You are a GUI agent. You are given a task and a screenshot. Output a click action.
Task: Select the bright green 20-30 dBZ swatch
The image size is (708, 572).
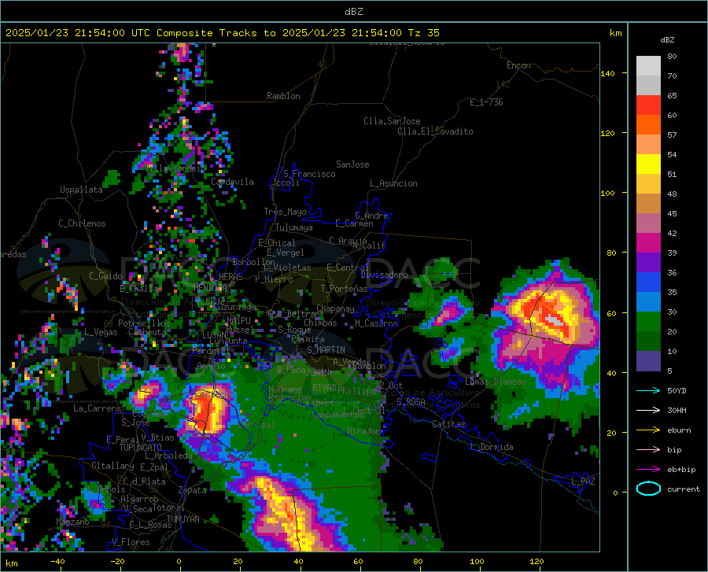[x=648, y=322]
